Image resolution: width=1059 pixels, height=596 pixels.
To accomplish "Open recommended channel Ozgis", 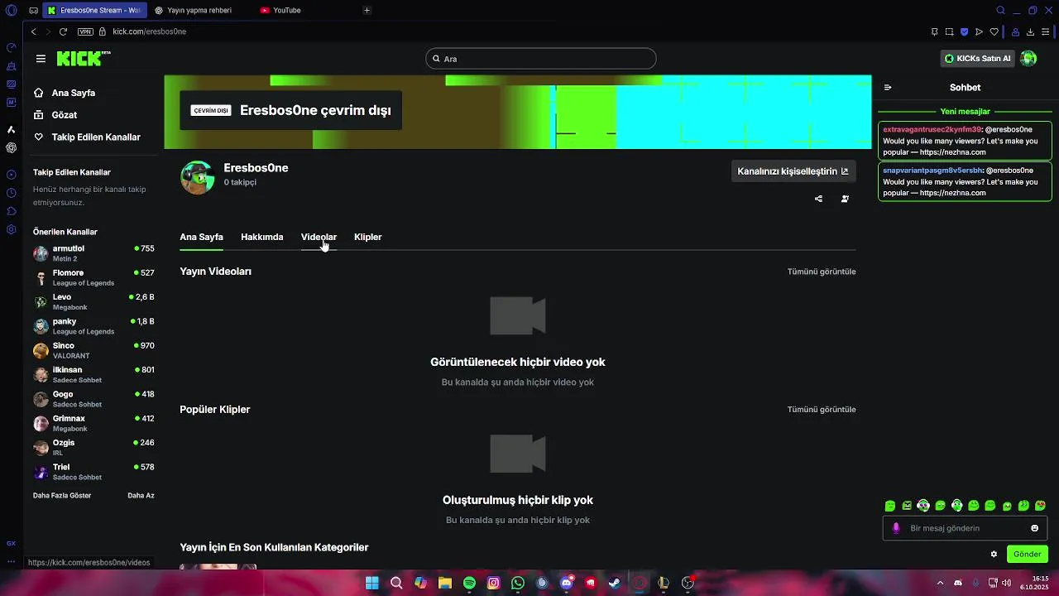I will pos(93,447).
